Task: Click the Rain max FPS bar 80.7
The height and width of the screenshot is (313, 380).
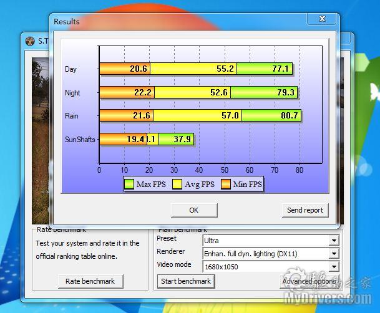Action: [271, 115]
